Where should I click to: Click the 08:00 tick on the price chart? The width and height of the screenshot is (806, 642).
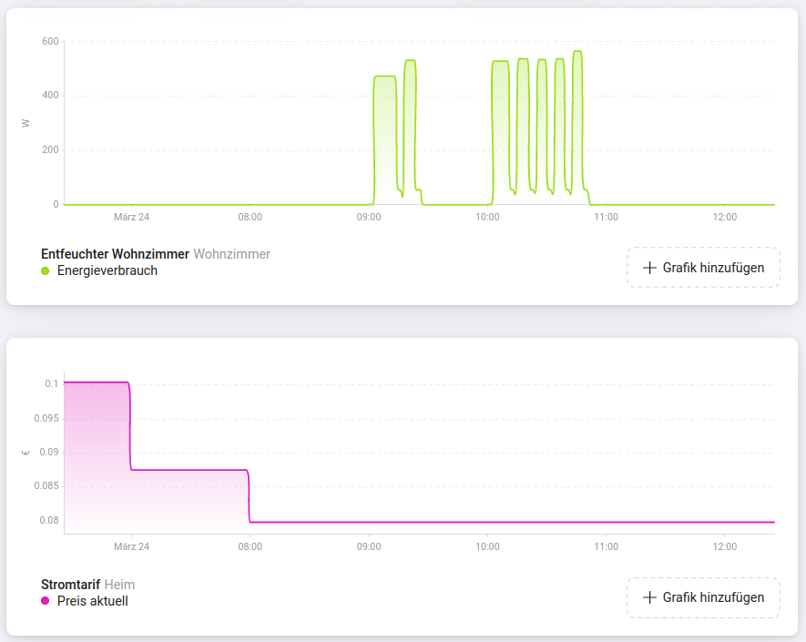(x=250, y=546)
